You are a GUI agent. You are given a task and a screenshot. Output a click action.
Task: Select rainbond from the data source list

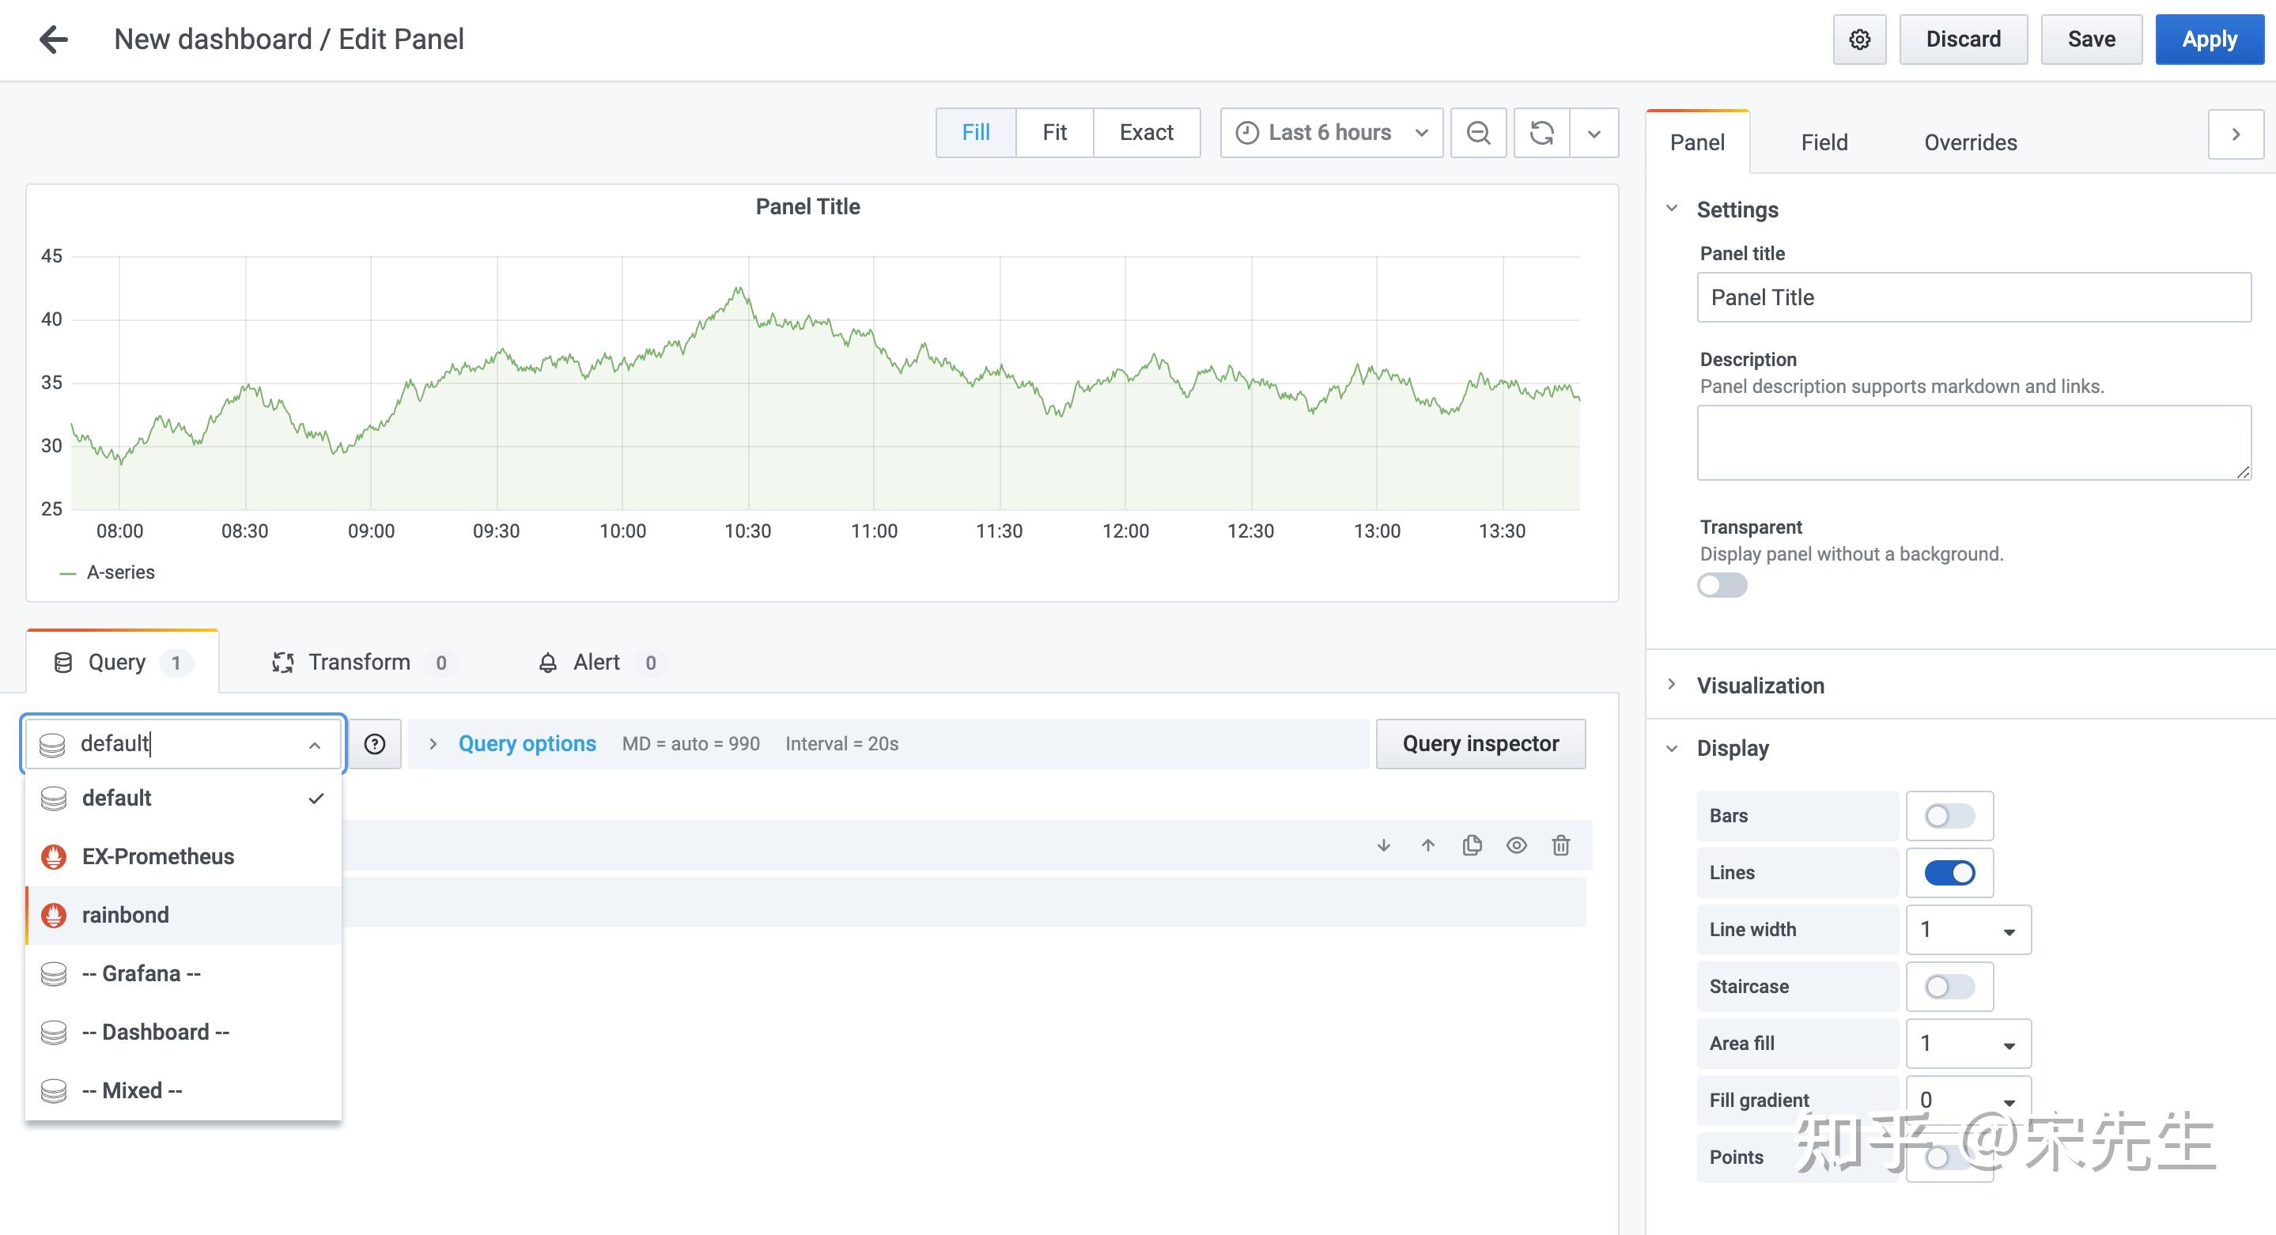(x=125, y=914)
